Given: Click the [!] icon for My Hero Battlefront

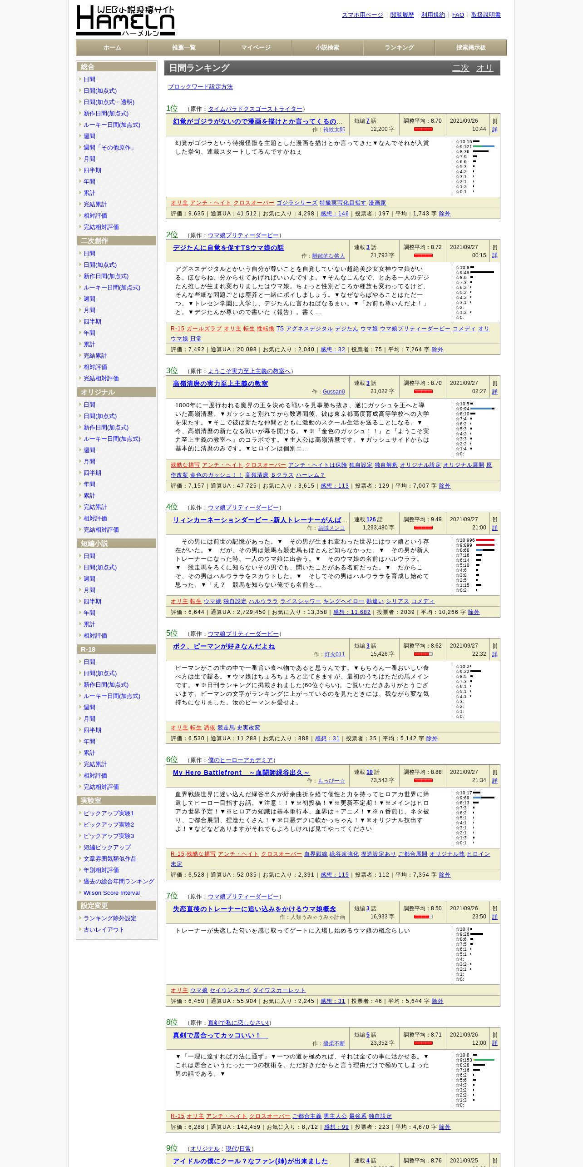Looking at the screenshot, I should coord(495,773).
